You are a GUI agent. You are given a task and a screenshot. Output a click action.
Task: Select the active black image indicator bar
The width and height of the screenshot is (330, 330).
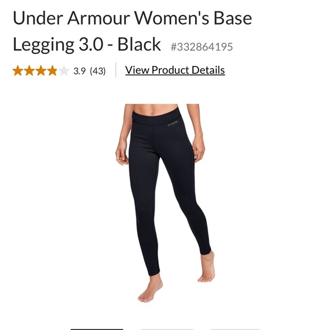click(97, 329)
